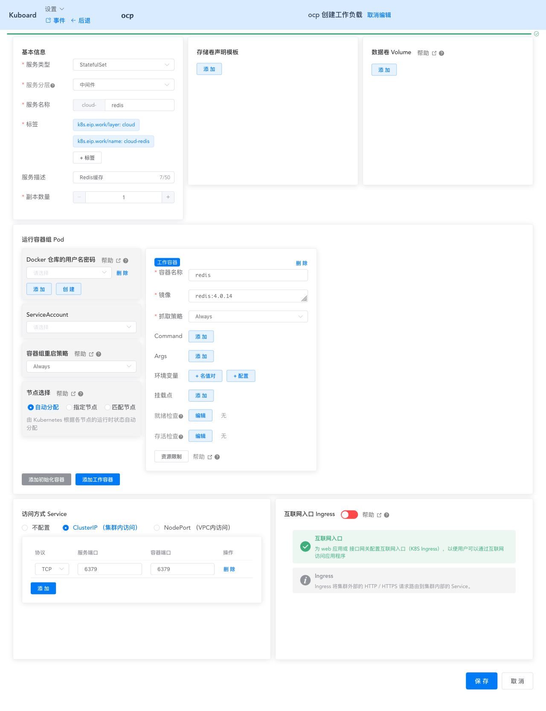Open Docker 仓库 secret 请选择 dropdown

[x=69, y=273]
